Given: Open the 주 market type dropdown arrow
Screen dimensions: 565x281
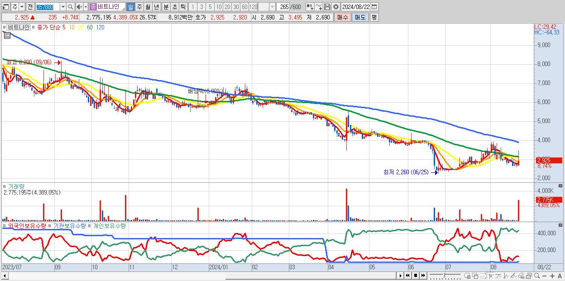Looking at the screenshot, I should 22,7.
